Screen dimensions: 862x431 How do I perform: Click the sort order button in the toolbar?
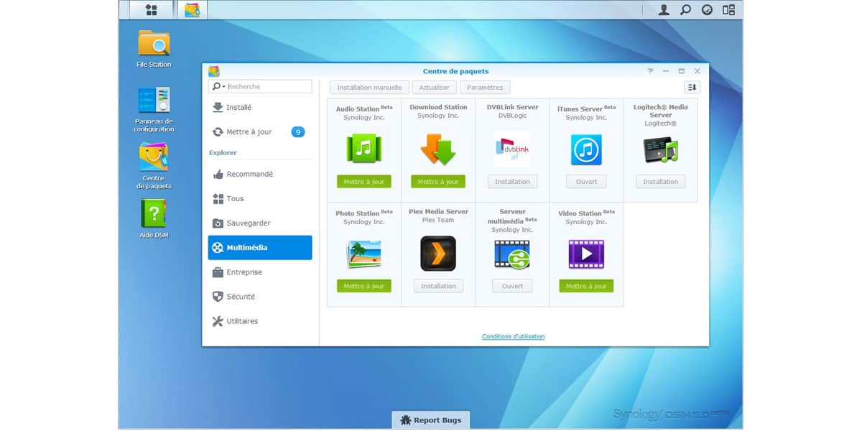point(692,87)
